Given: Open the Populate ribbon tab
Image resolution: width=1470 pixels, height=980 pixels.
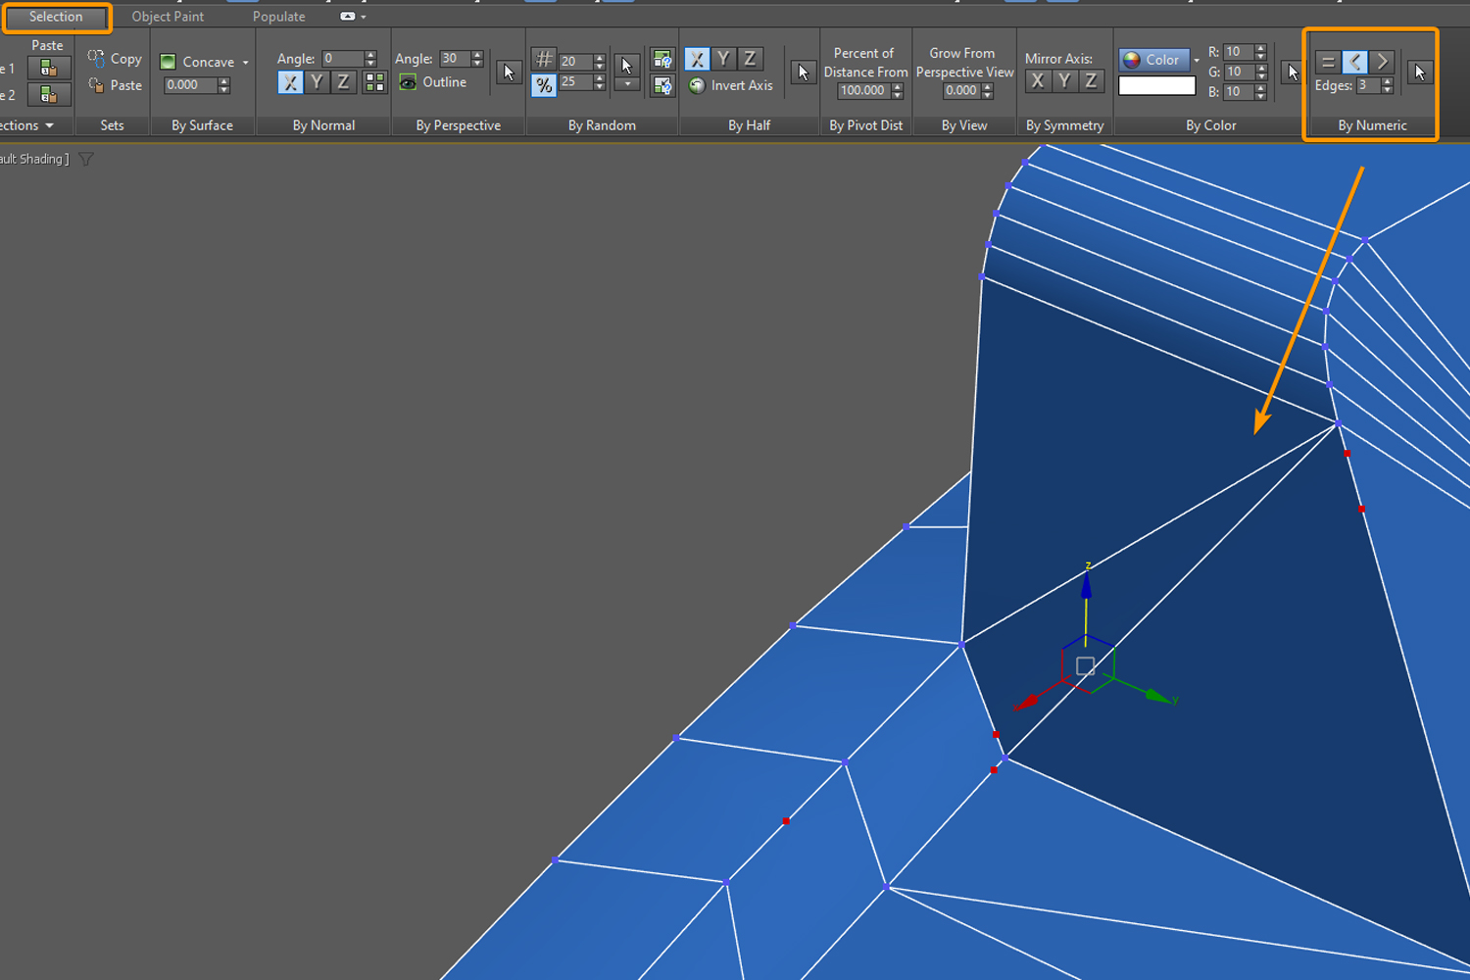Looking at the screenshot, I should click(x=278, y=17).
